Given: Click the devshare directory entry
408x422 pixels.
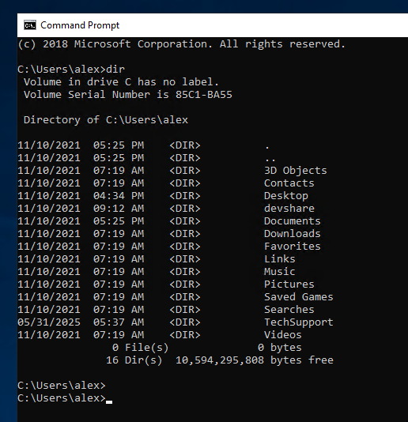Looking at the screenshot, I should pos(289,209).
